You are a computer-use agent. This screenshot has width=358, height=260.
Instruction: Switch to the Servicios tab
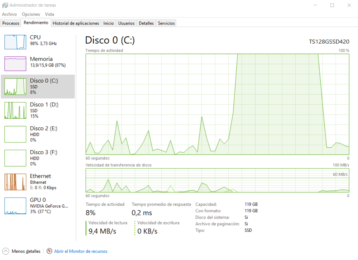pyautogui.click(x=166, y=23)
